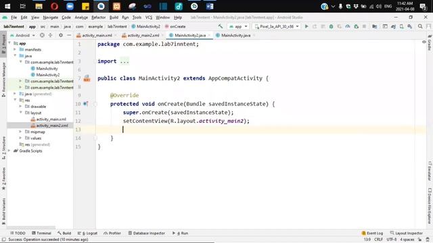Click the grey Stop square in toolbar

coord(364,26)
